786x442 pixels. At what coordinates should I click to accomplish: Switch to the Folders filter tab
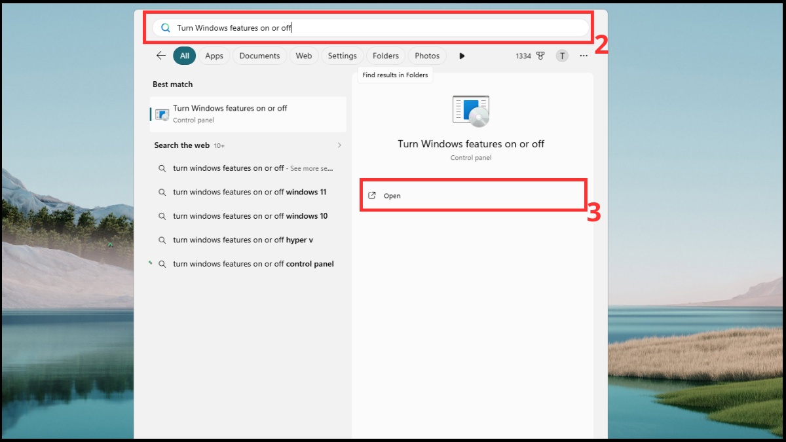pos(386,56)
